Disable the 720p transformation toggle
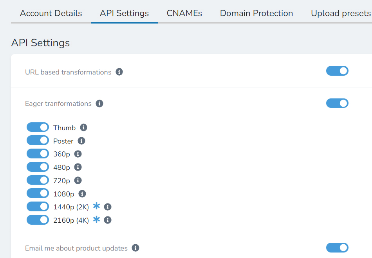This screenshot has height=258, width=372. tap(38, 180)
